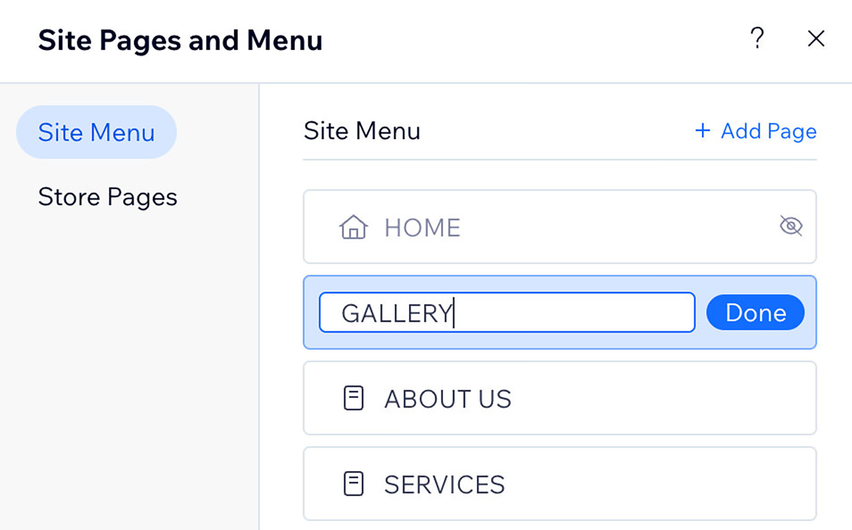The image size is (852, 530).
Task: Click the page icon next to ABOUT US
Action: click(x=353, y=398)
